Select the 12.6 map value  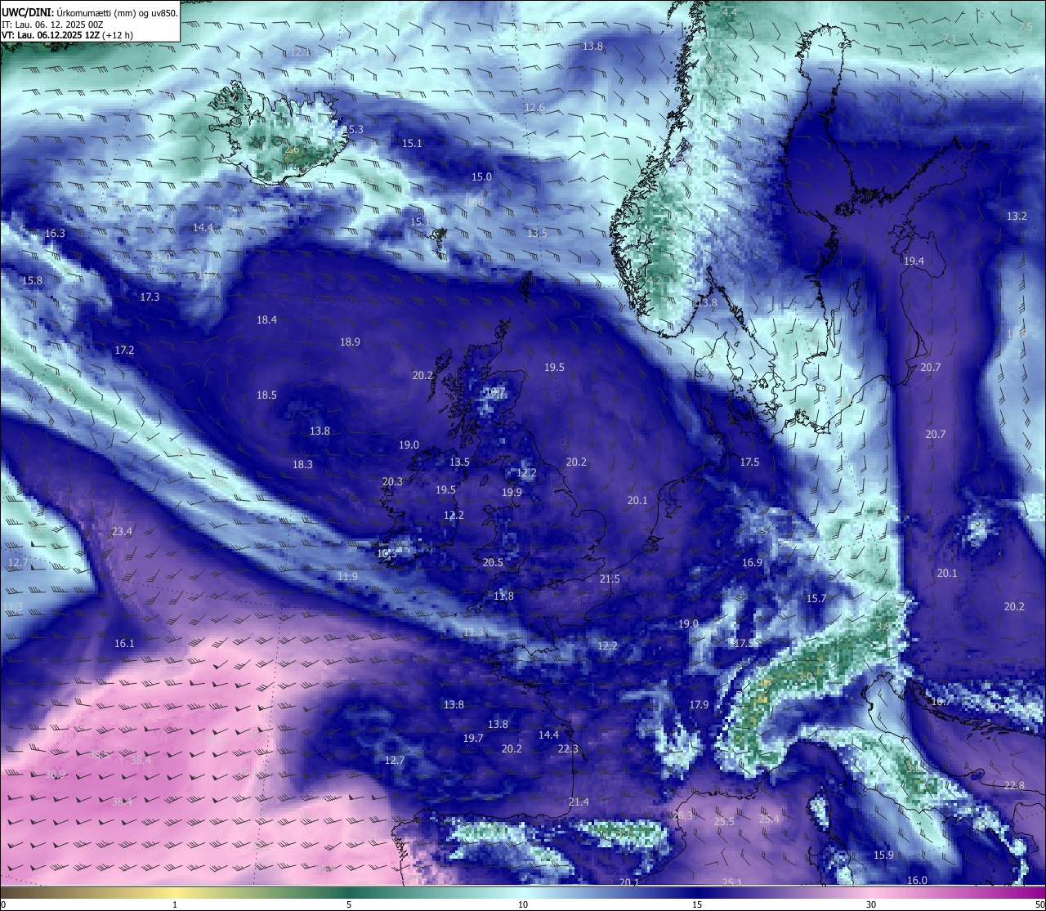point(534,108)
